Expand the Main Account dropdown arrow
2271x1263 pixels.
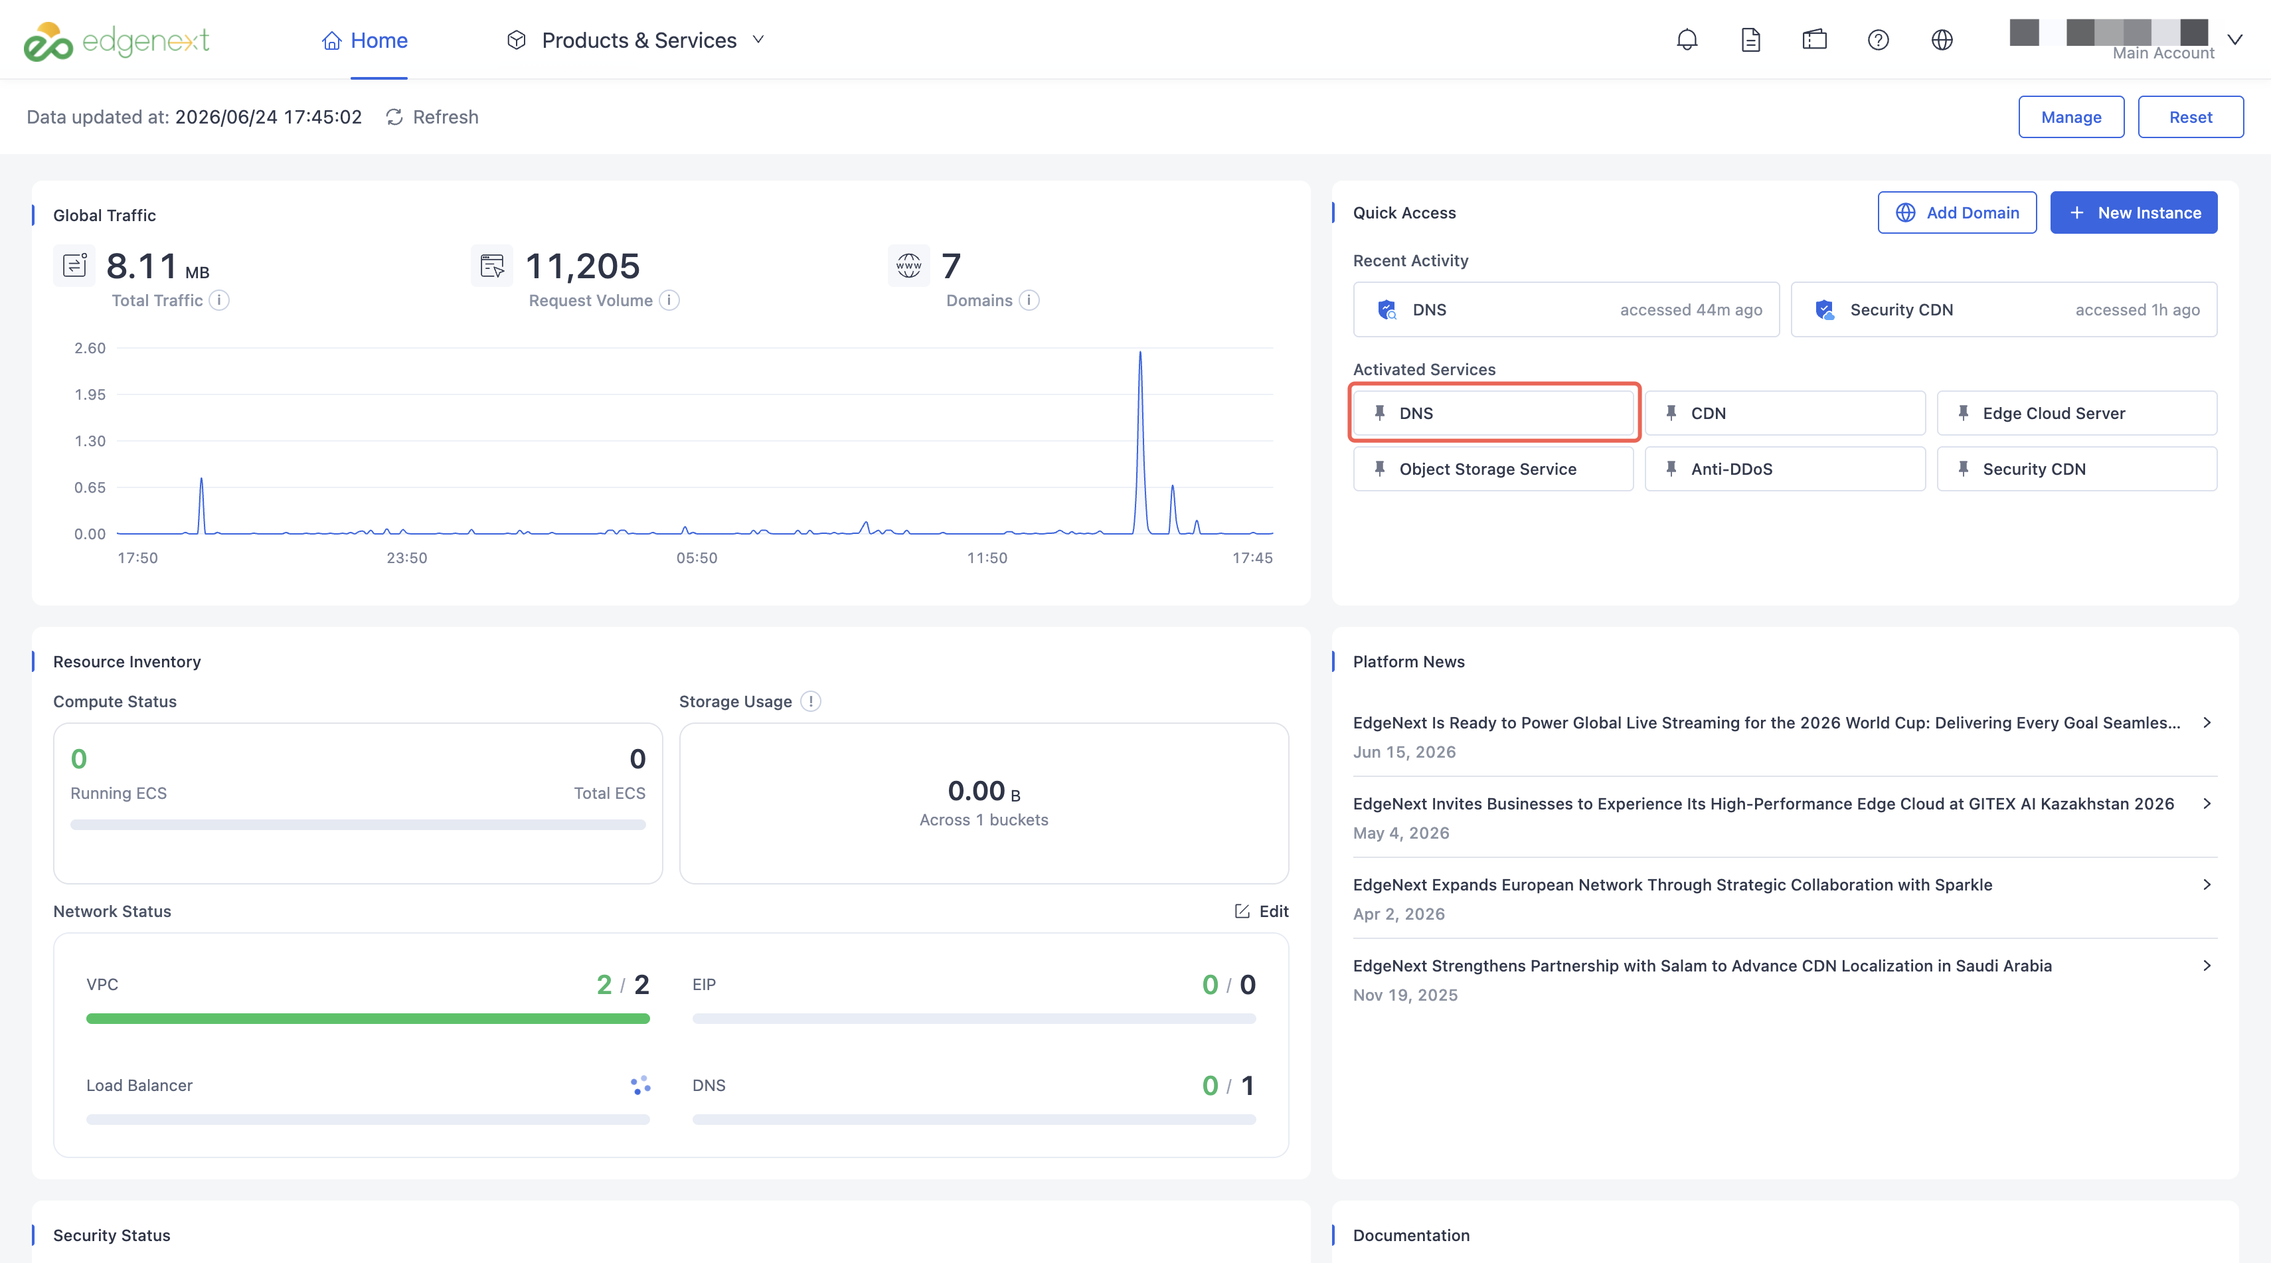(2234, 40)
